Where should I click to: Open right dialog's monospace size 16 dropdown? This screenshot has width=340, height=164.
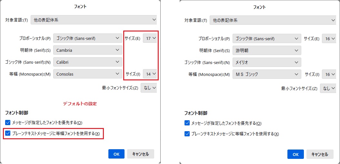pos(330,74)
